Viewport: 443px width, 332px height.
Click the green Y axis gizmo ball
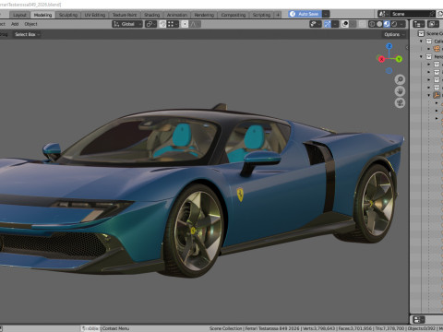point(399,59)
